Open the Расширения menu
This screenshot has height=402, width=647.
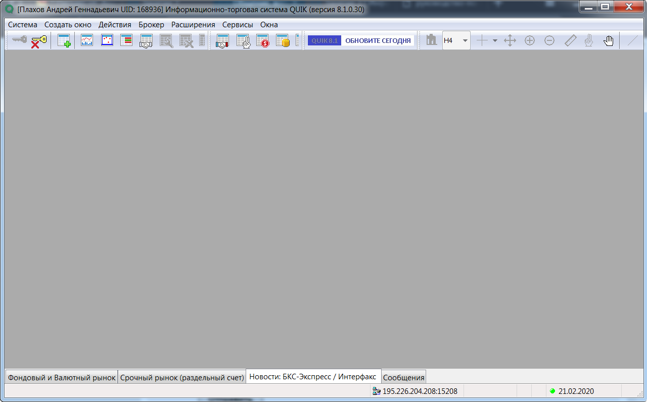tap(193, 24)
